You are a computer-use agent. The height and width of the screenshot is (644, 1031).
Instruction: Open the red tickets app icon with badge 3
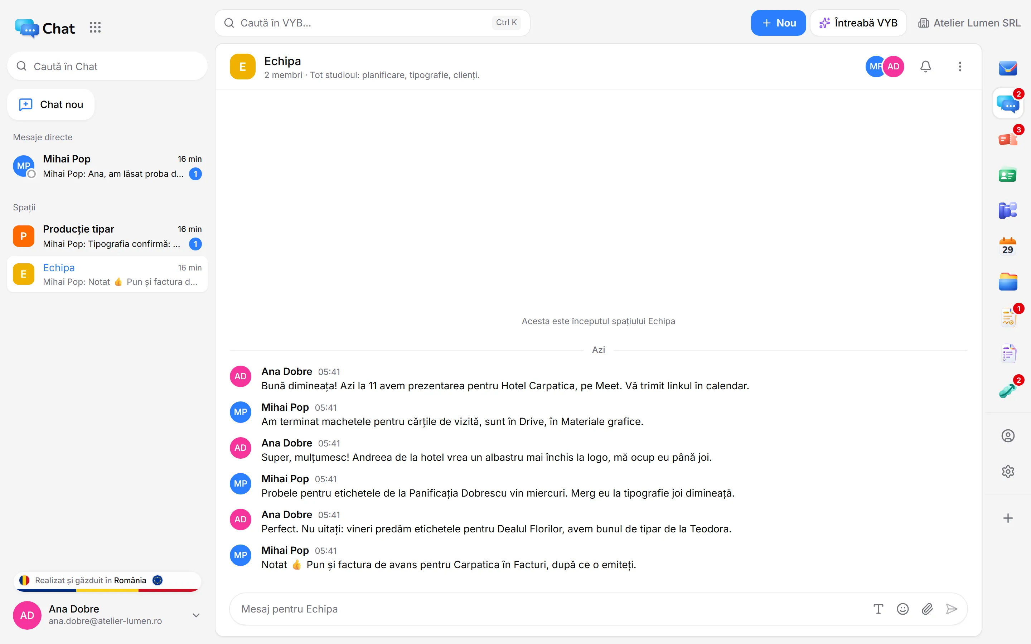1008,139
